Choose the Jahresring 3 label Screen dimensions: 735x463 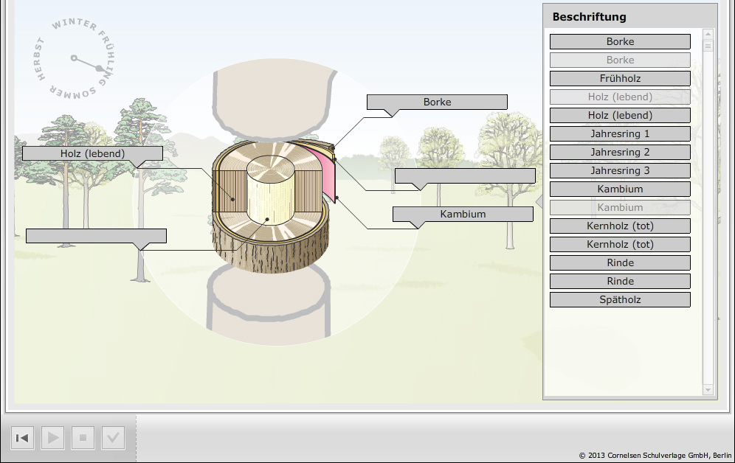620,170
